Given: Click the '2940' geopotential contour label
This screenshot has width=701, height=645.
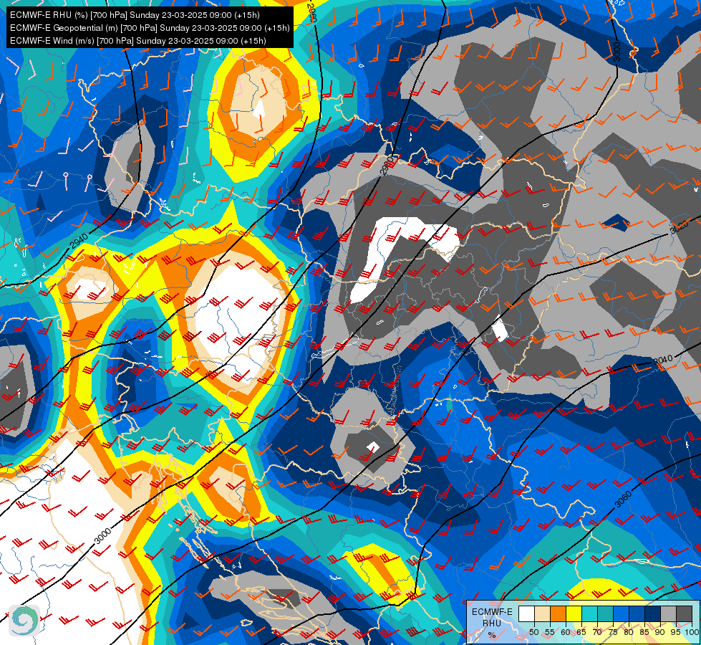Looking at the screenshot, I should click(x=79, y=242).
